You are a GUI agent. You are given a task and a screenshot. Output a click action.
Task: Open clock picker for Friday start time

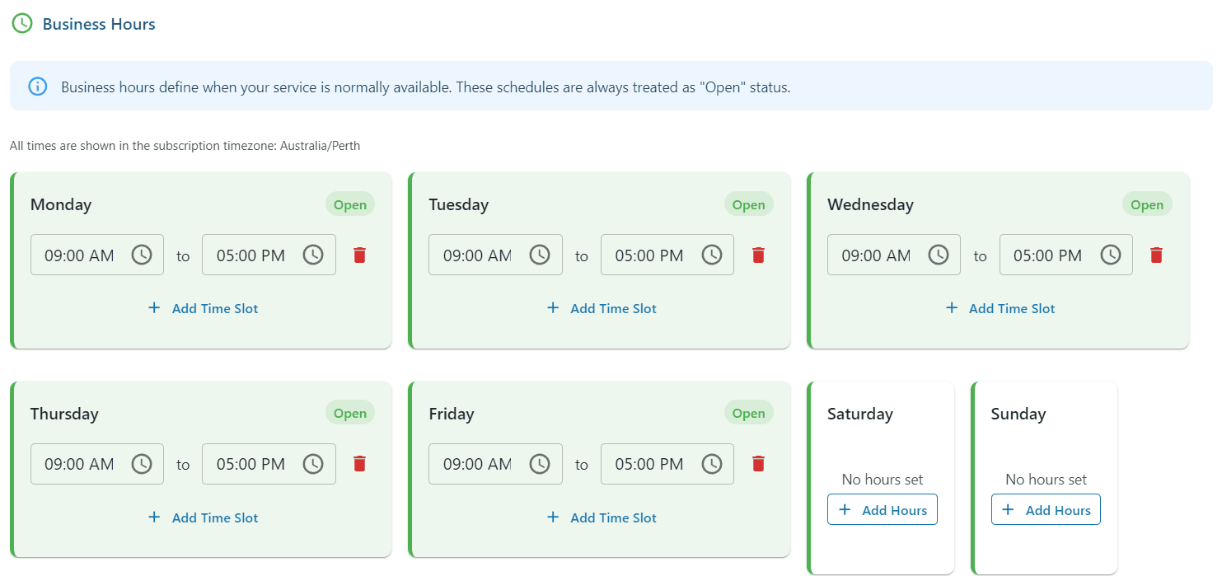click(x=540, y=464)
